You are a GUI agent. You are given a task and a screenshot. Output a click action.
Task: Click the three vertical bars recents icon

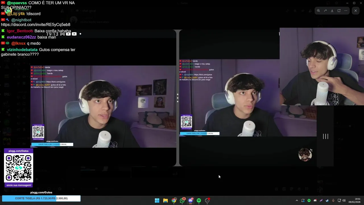326,136
